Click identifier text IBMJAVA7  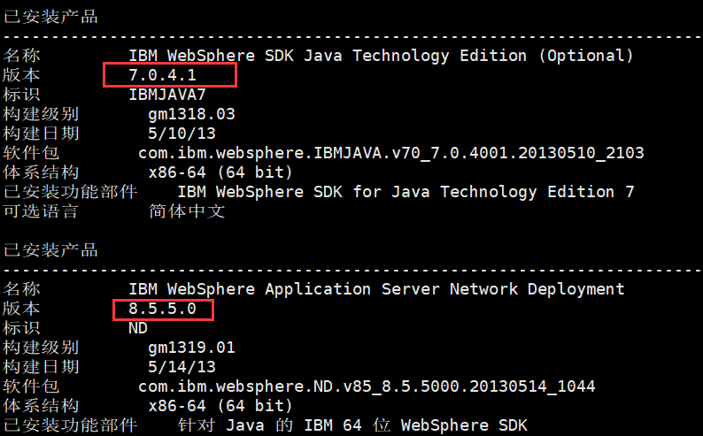167,95
